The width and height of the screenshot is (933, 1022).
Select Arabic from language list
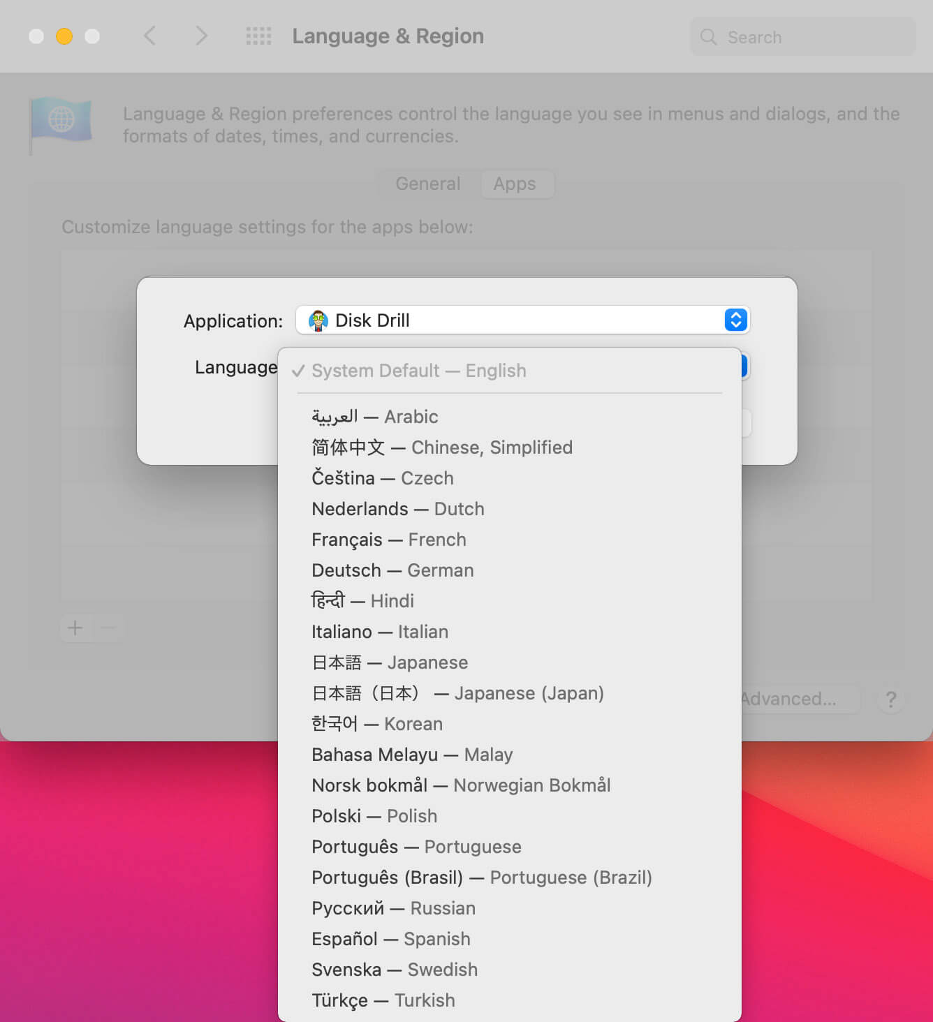click(510, 417)
